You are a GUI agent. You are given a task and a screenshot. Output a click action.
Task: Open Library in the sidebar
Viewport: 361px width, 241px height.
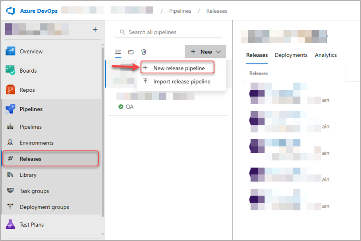28,175
